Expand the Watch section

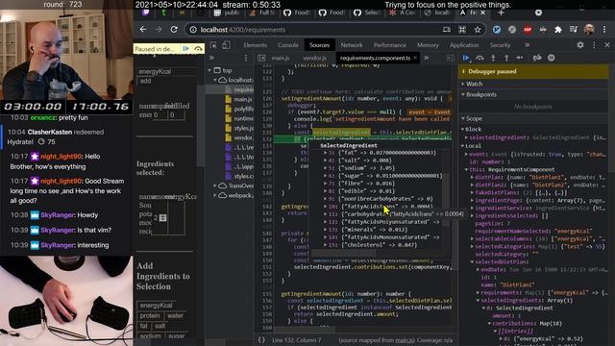coord(474,84)
